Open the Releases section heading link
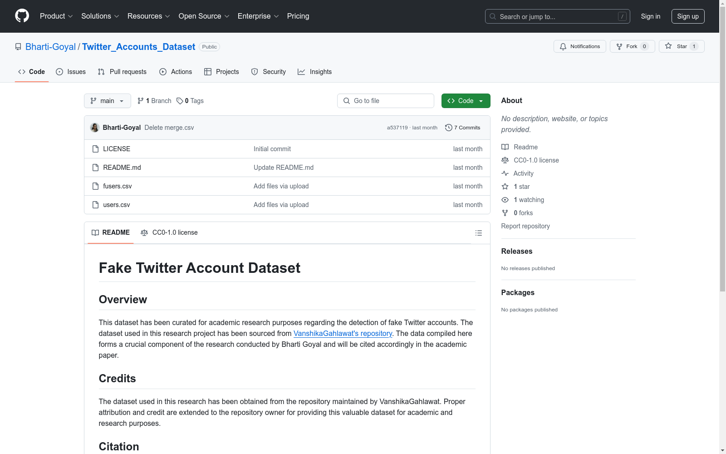Image resolution: width=726 pixels, height=454 pixels. [517, 251]
